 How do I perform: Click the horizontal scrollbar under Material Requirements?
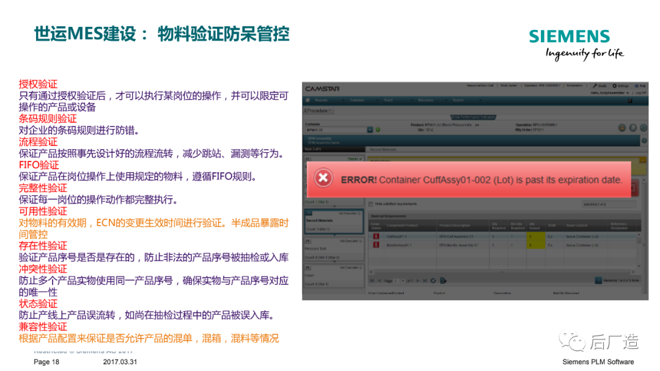(x=500, y=270)
